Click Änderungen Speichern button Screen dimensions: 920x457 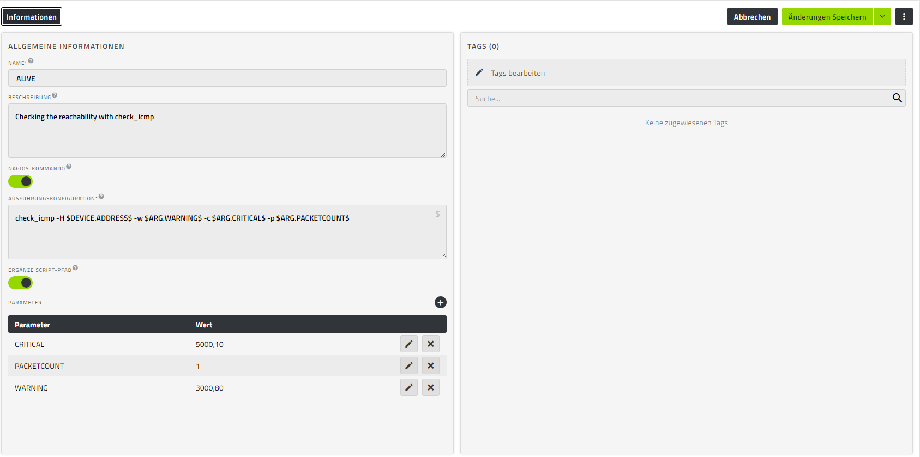tap(827, 16)
